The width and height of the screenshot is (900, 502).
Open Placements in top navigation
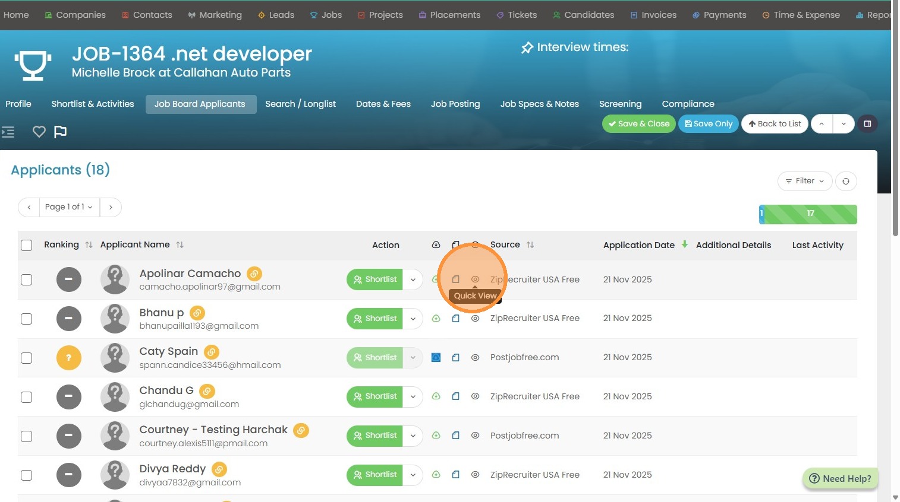click(449, 15)
